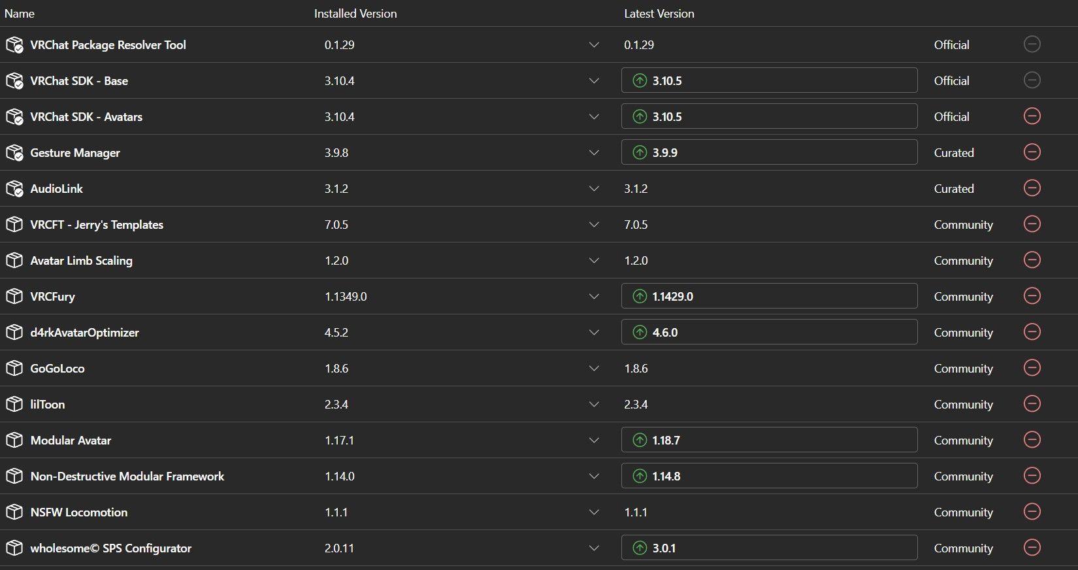Click the Modular Avatar package icon
This screenshot has height=570, width=1078.
point(14,440)
